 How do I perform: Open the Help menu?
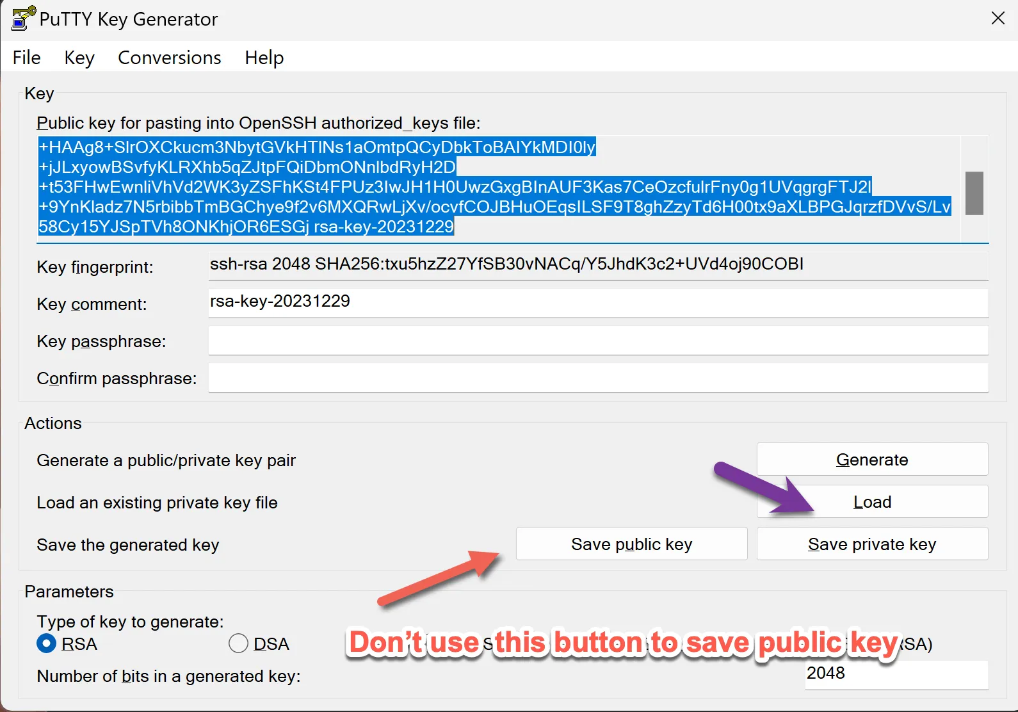click(264, 58)
